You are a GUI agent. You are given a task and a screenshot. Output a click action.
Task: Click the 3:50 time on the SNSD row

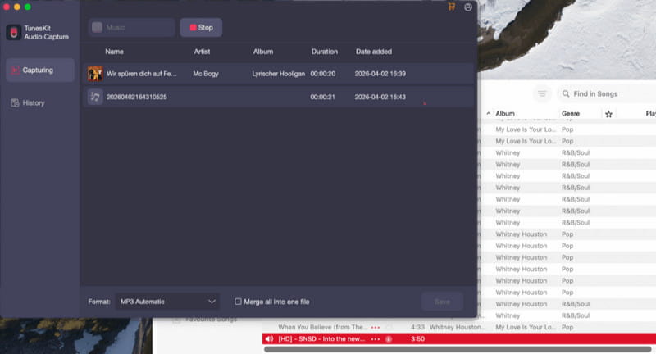(x=417, y=339)
